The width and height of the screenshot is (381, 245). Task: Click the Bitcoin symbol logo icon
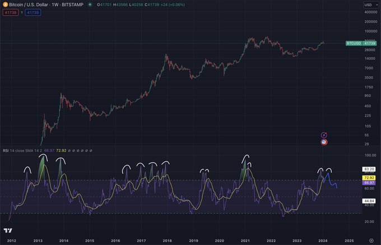pos(6,4)
